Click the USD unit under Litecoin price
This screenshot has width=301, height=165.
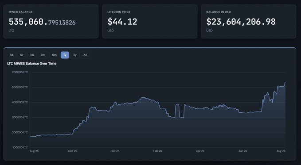point(110,31)
